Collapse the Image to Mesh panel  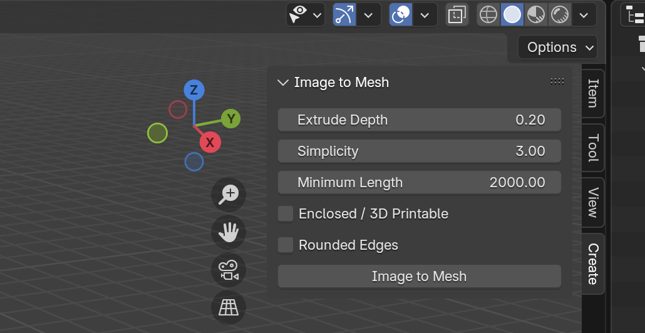tap(283, 82)
